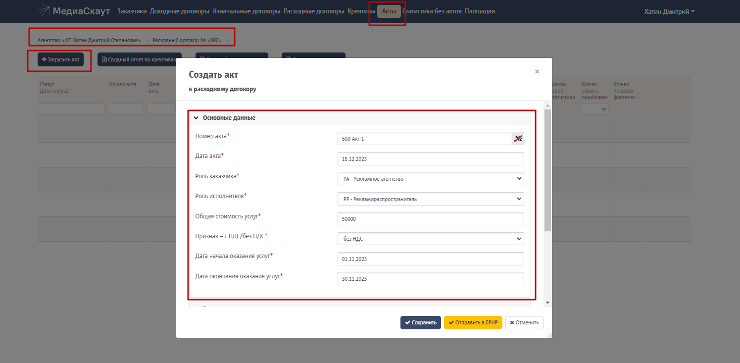Click the Статус Дата статуса column header
Image resolution: width=740 pixels, height=363 pixels.
pyautogui.click(x=54, y=88)
